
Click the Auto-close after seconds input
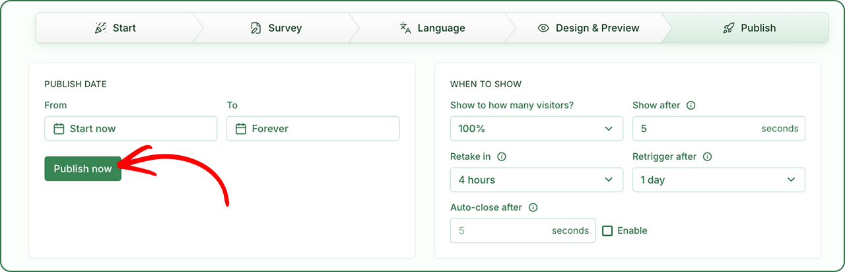(523, 231)
